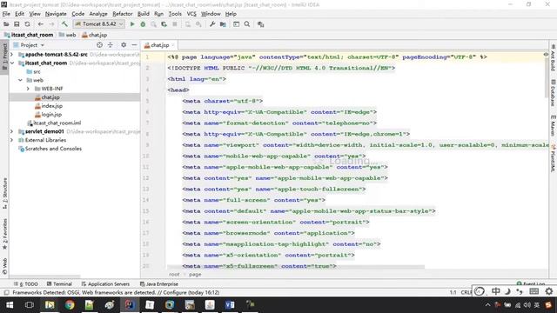This screenshot has height=313, width=557.
Task: Open the File menu
Action: tap(6, 14)
